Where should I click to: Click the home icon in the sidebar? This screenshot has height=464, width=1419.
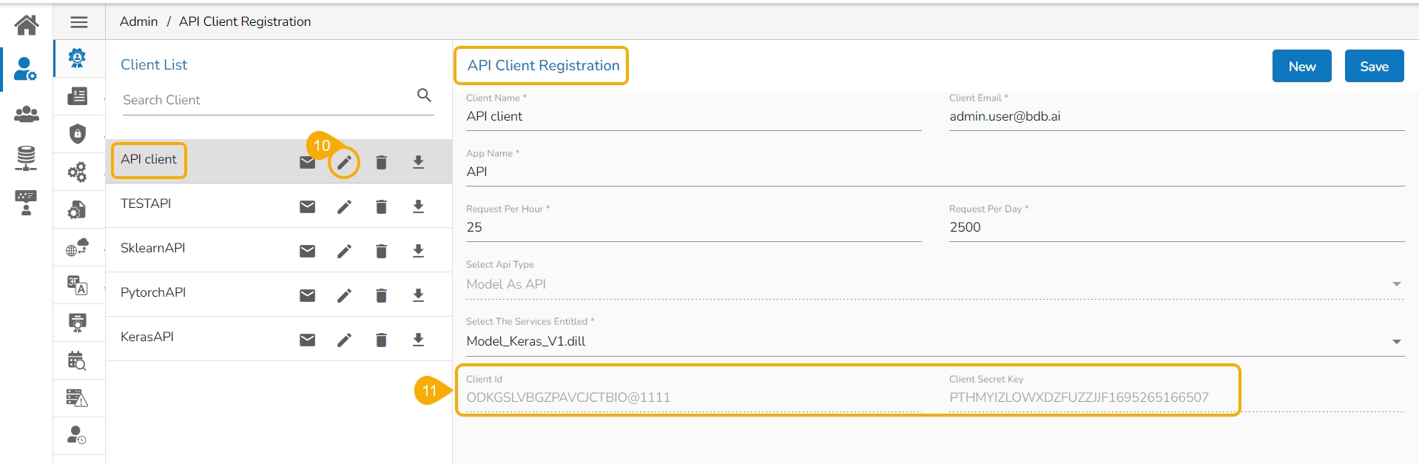click(27, 25)
